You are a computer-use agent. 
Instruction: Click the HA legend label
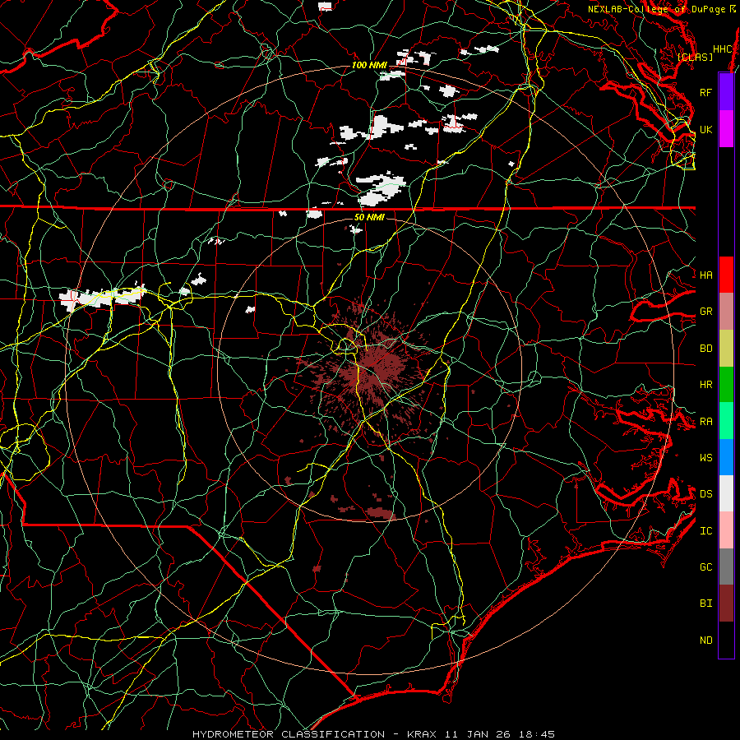point(705,275)
